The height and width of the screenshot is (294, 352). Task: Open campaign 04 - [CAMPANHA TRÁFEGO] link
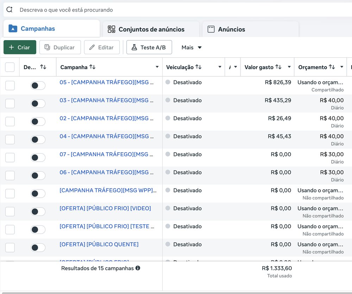point(107,136)
